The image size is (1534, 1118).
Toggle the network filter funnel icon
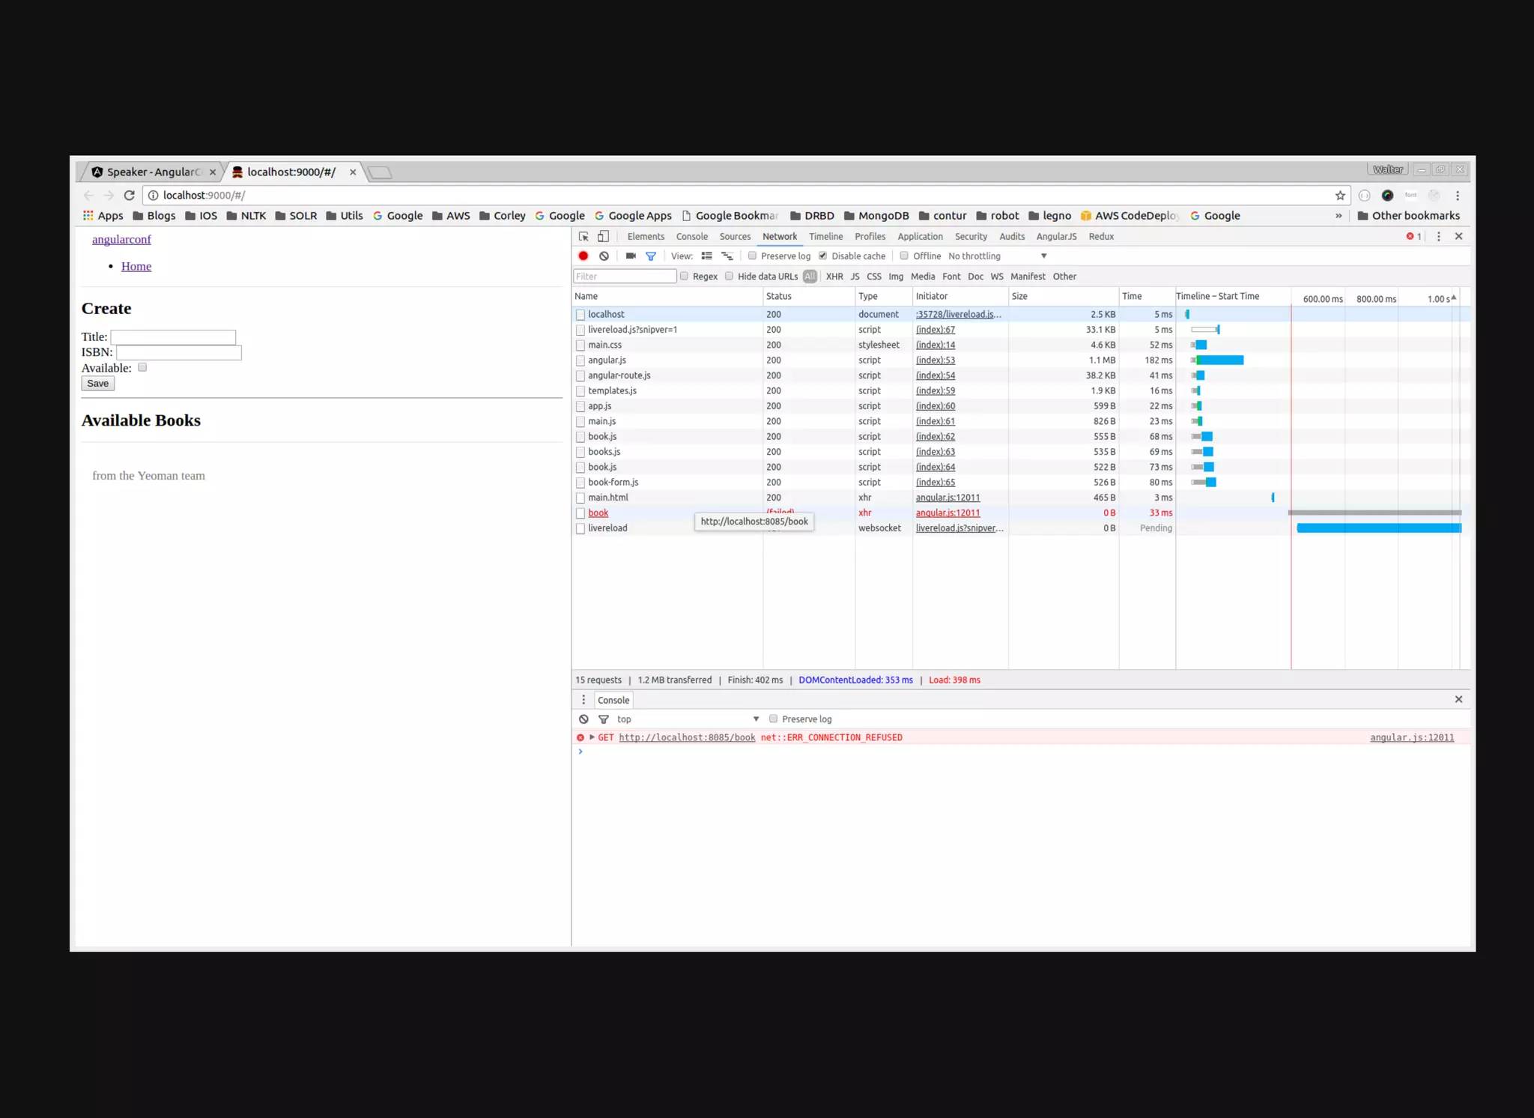coord(651,256)
